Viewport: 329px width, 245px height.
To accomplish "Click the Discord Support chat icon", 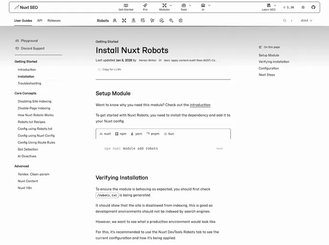I will (17, 48).
